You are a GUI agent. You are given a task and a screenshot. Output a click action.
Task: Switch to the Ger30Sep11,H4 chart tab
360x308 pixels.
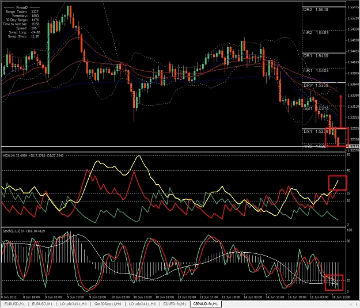coord(108,304)
